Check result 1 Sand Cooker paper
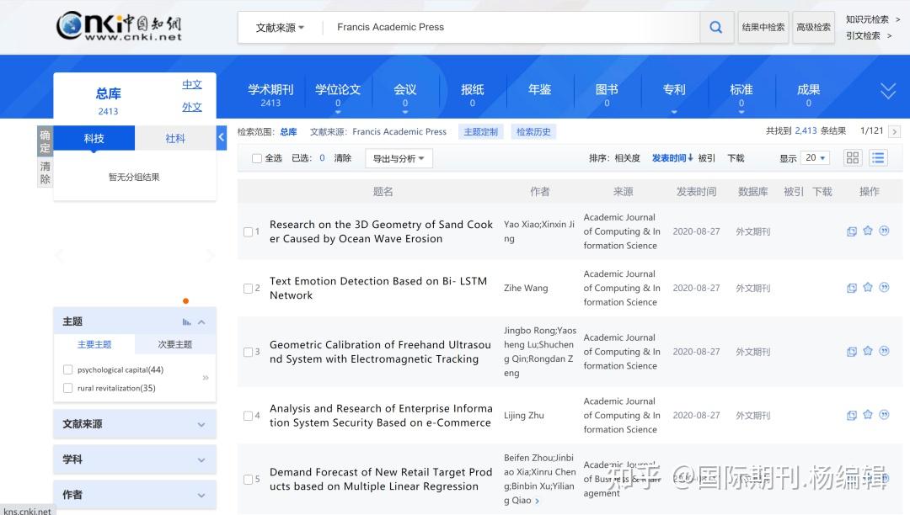910x515 pixels. point(248,231)
